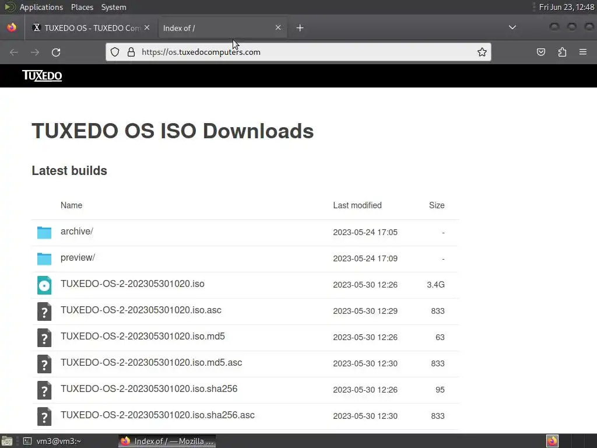Click the padlock site info icon

(131, 52)
